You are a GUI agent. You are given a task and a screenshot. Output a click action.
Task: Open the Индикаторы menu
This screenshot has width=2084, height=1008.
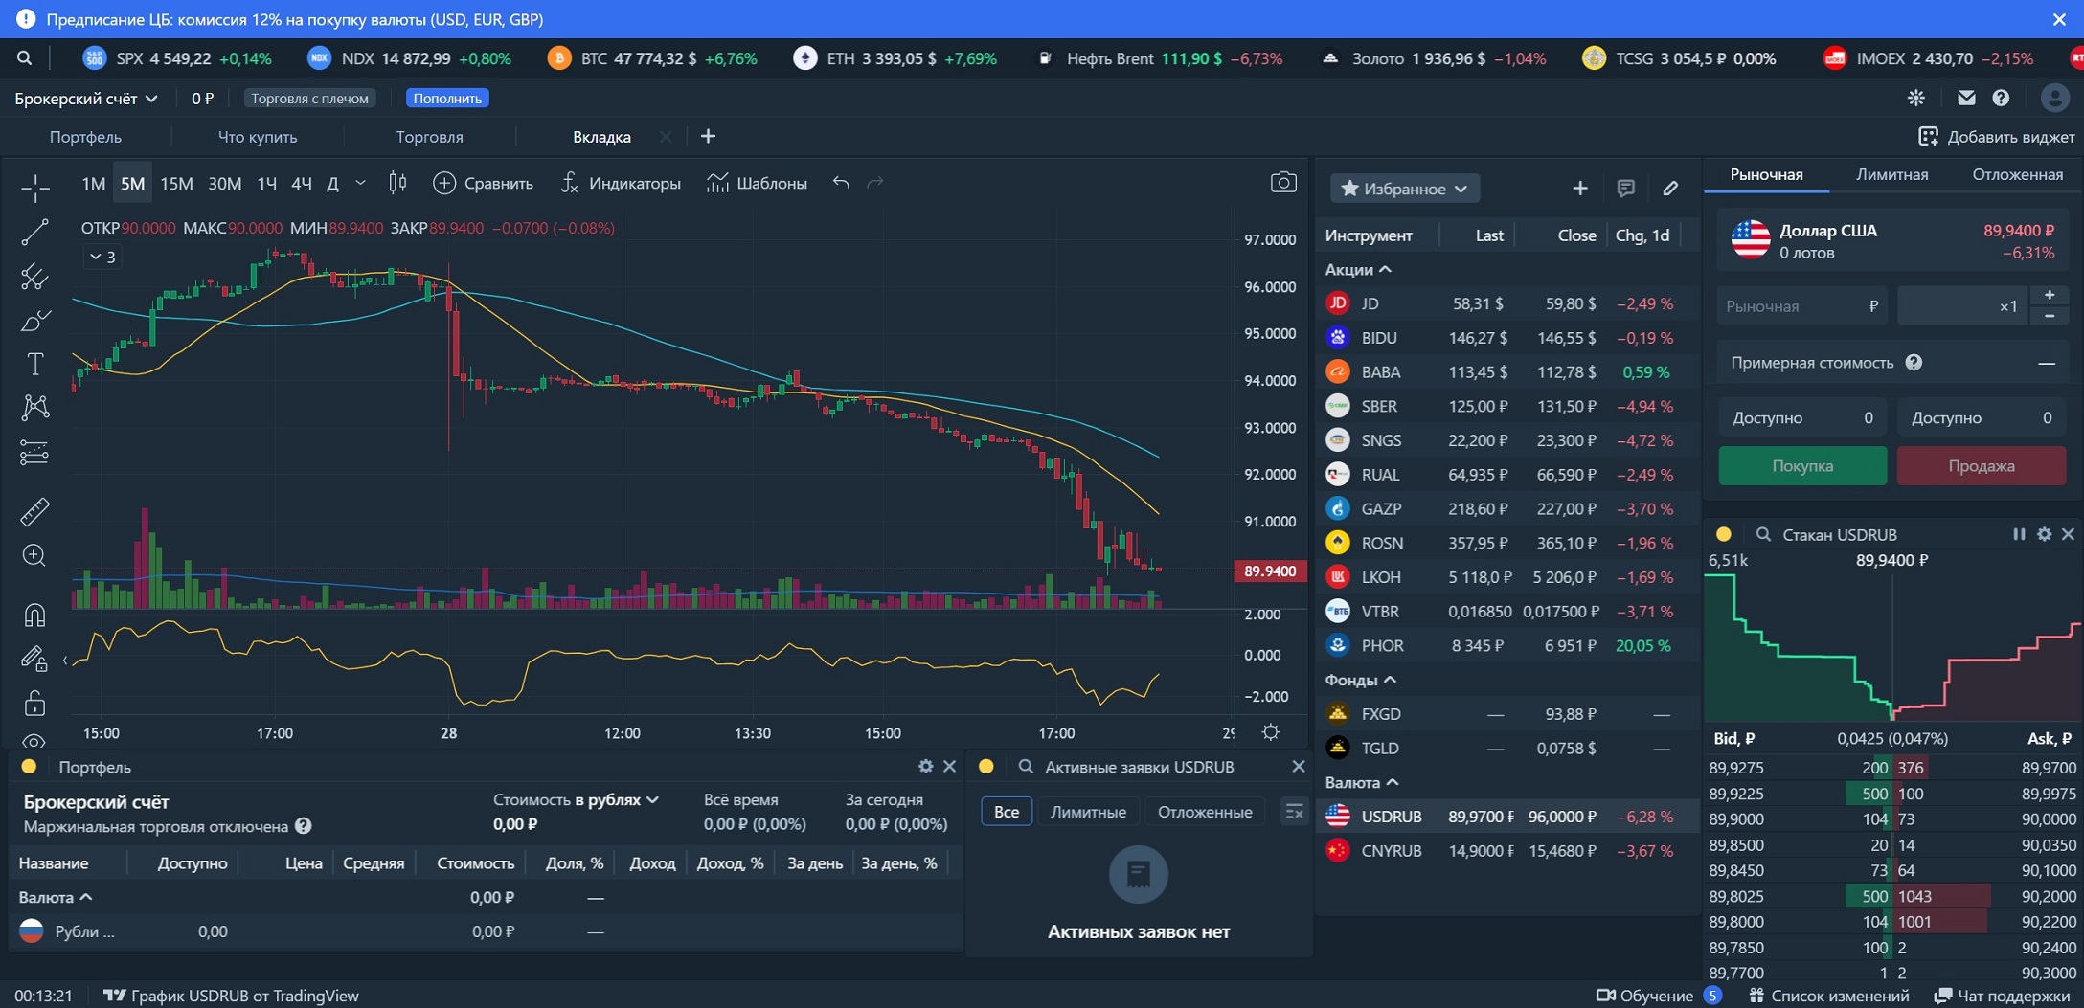pyautogui.click(x=621, y=183)
